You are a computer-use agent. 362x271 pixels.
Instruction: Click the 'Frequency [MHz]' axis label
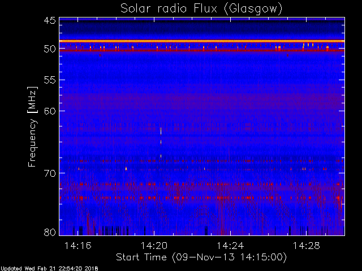(x=32, y=126)
